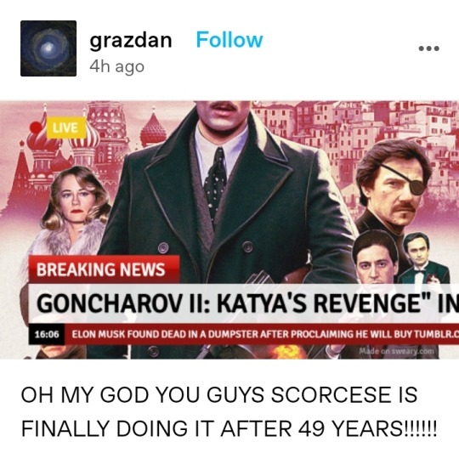Visit the grazdan username link
This screenshot has width=459, height=453.
tap(131, 41)
